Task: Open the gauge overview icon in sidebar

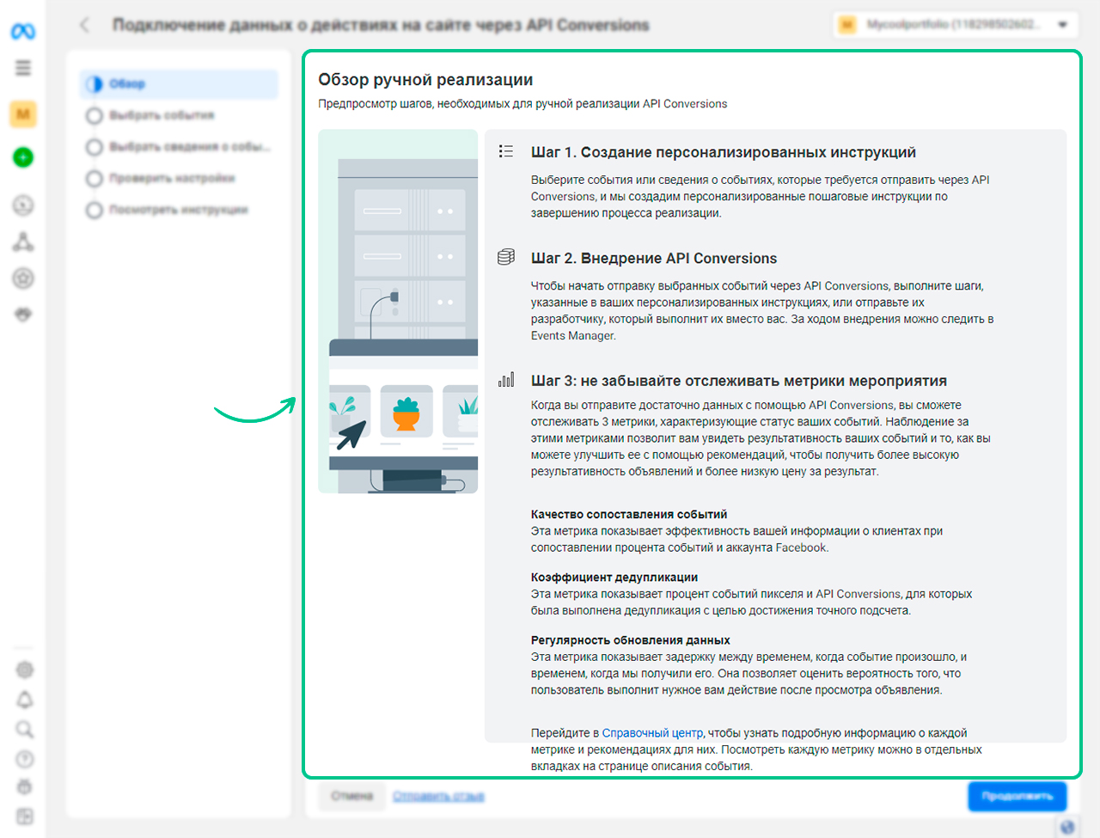Action: 23,205
